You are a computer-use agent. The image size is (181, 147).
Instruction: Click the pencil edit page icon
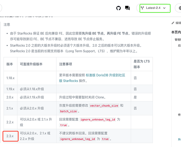[173, 23]
